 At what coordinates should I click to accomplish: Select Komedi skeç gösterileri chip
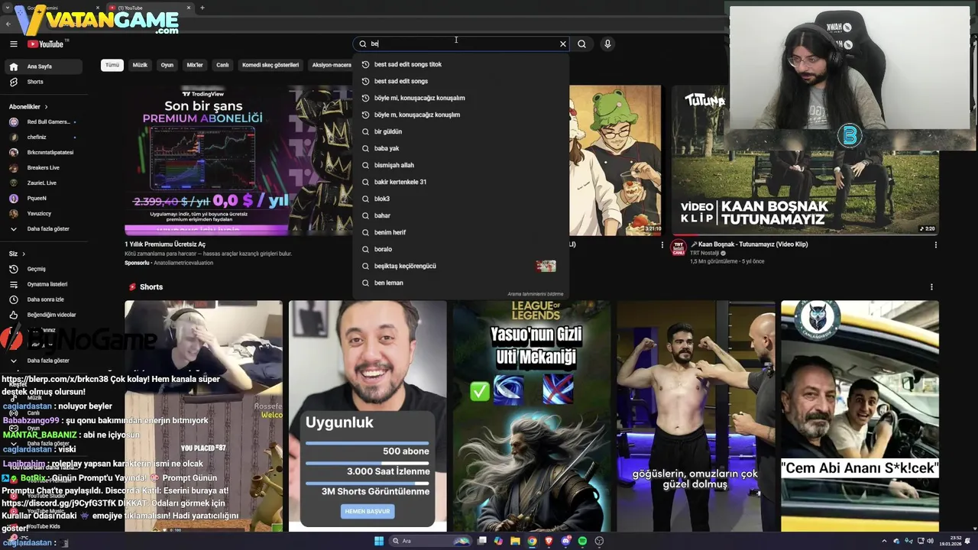pyautogui.click(x=270, y=65)
